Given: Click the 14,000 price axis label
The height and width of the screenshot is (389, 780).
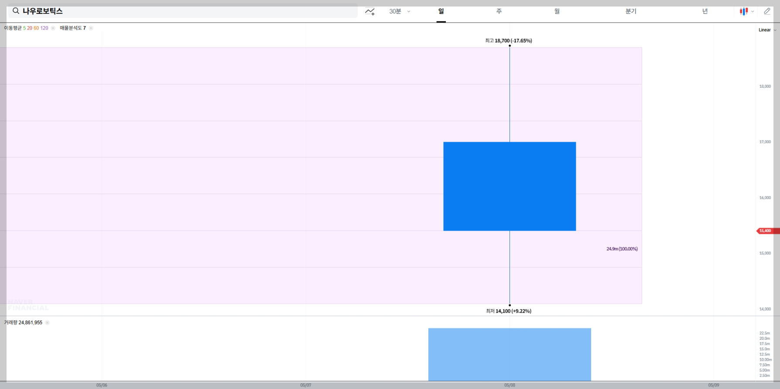Looking at the screenshot, I should 765,309.
